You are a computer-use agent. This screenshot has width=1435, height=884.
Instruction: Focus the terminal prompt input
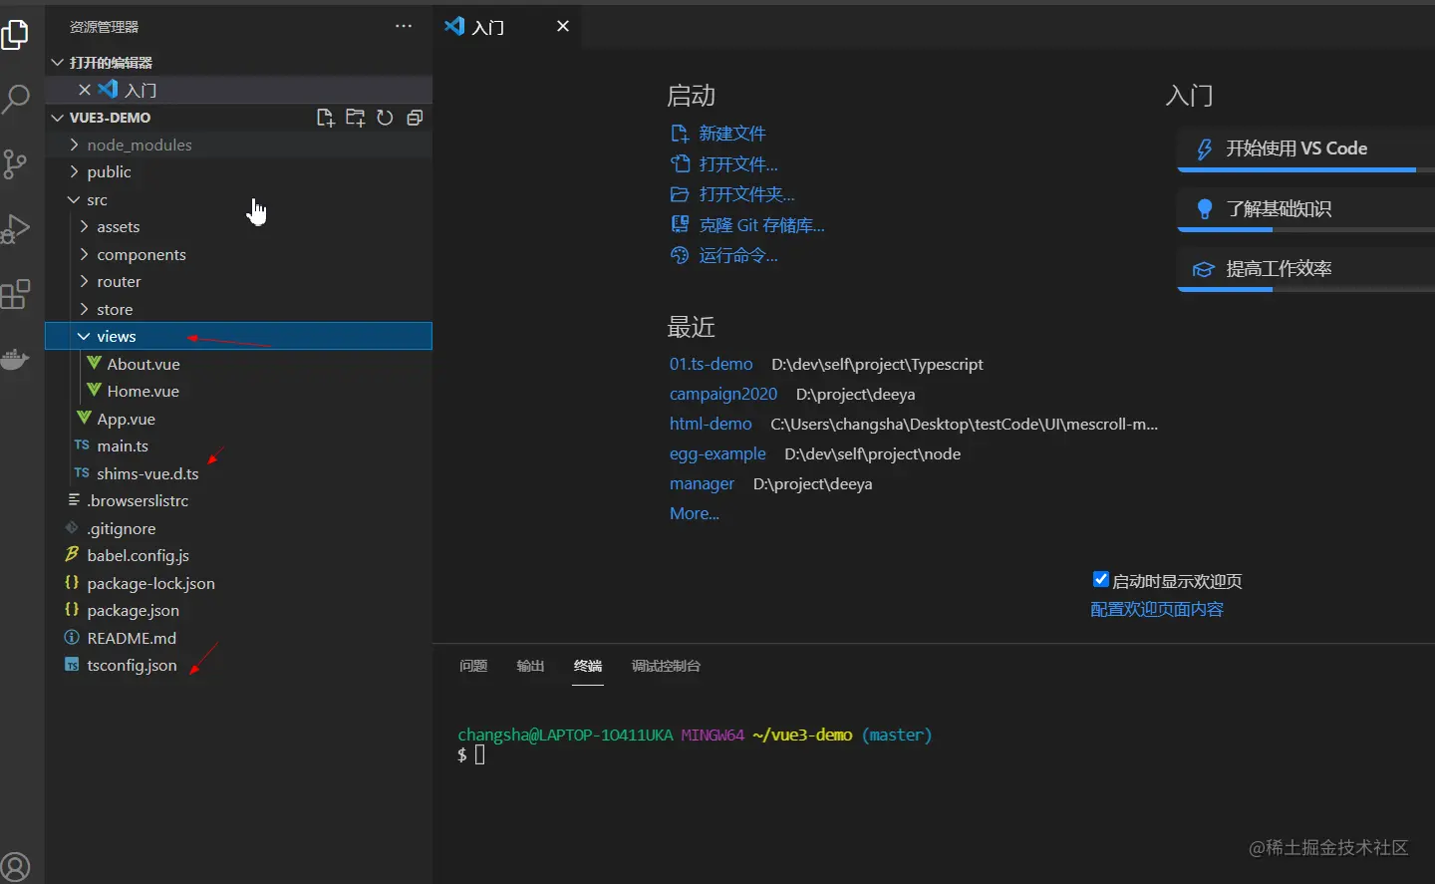tap(480, 754)
